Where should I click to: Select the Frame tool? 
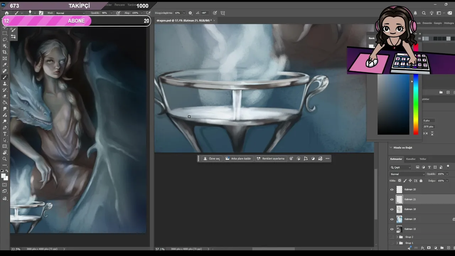tap(5, 59)
